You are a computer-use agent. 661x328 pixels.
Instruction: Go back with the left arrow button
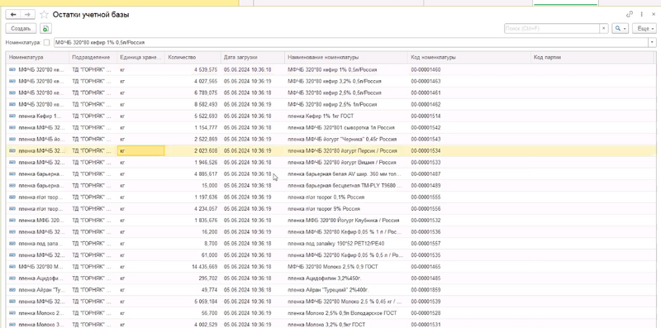(13, 15)
